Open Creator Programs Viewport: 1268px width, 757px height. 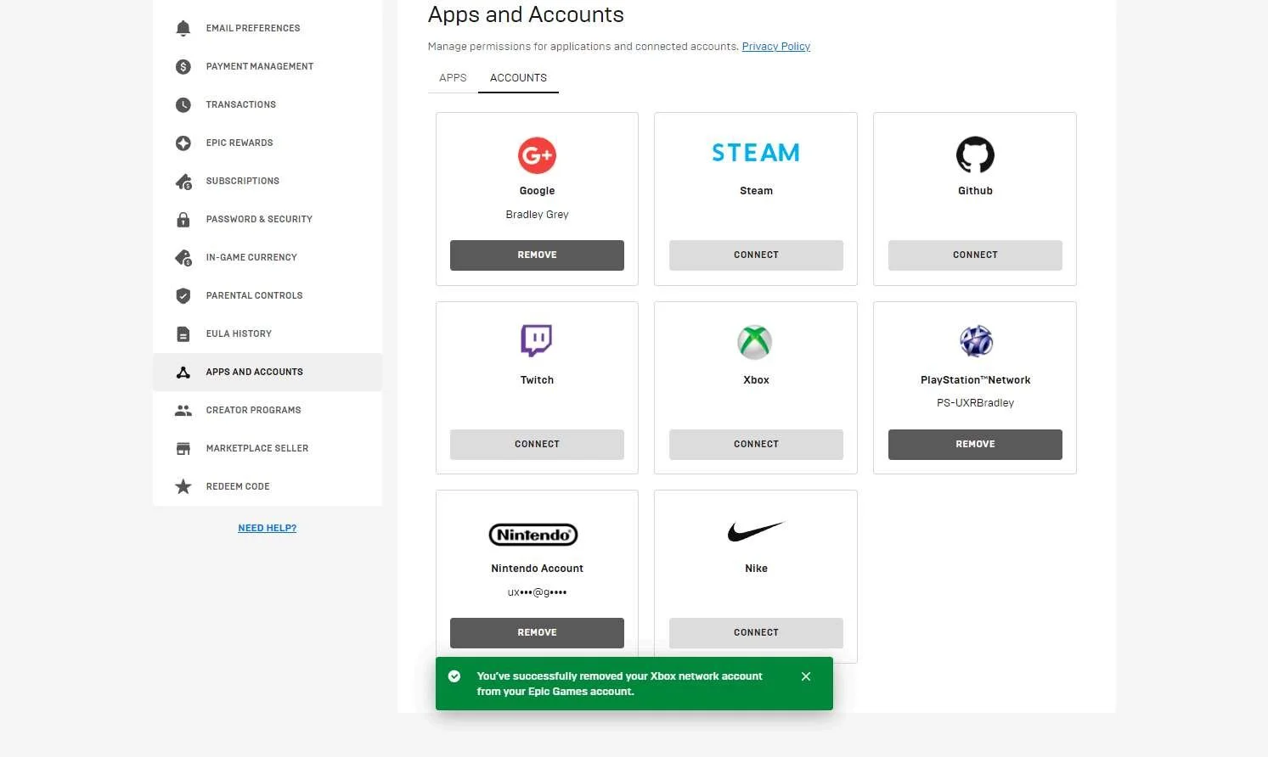coord(268,410)
